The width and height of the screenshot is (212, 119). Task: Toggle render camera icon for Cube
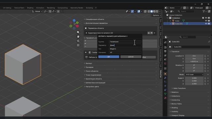[209, 21]
